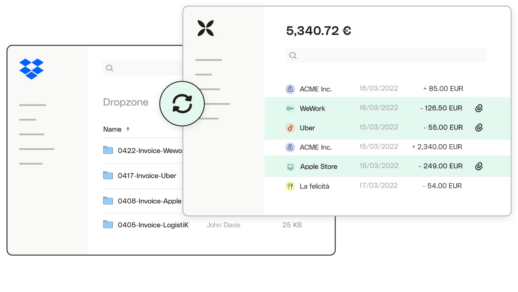Click the - 54.00 EUR amount
The height and width of the screenshot is (292, 518).
pos(442,186)
